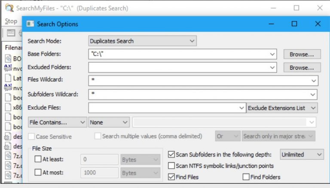
Task: Open the Search Mode dropdown
Action: click(143, 41)
